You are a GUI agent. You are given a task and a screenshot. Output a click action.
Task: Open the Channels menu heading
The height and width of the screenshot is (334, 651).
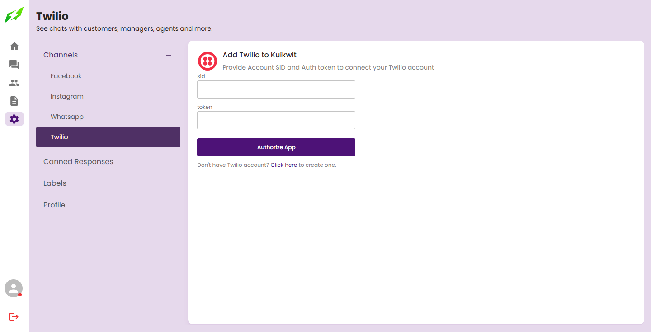(x=61, y=55)
